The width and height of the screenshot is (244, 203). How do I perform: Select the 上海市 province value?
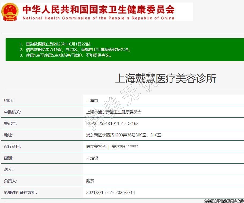92,101
